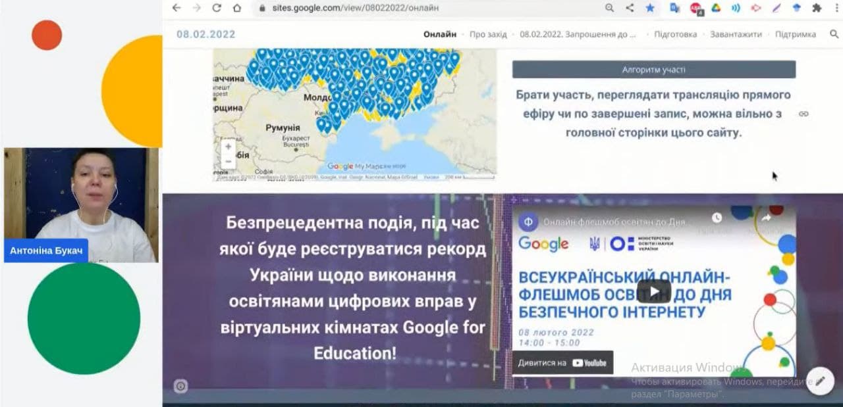Open the Google Drive extension icon
This screenshot has height=407, width=843.
point(716,8)
